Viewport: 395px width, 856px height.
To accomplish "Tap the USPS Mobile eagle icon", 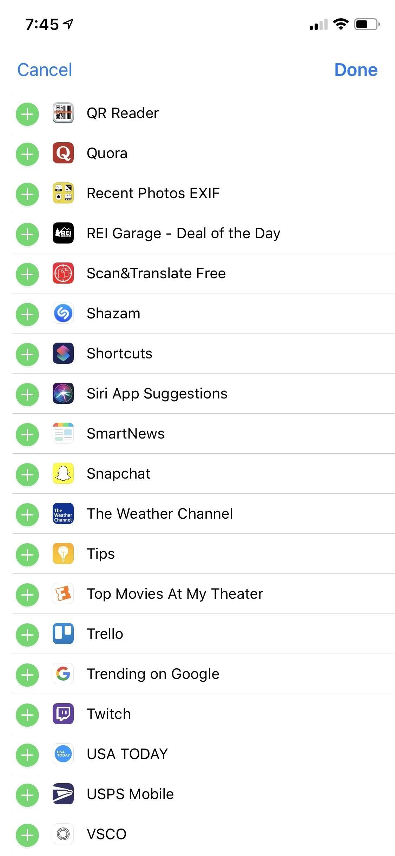I will coord(63,794).
